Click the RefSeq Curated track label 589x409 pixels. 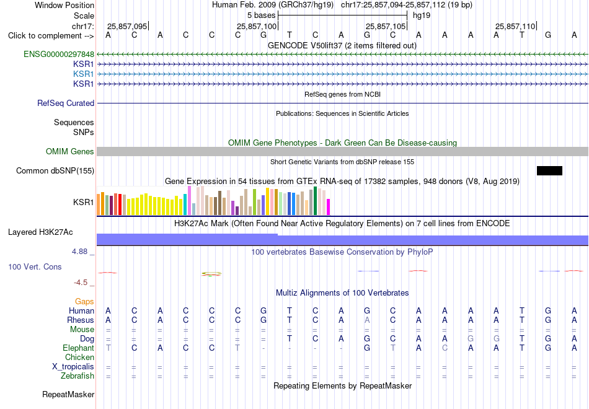[65, 103]
